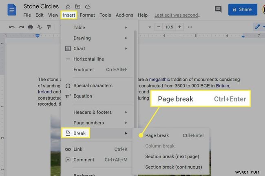
Task: Open the Google Docs home icon
Action: [12, 10]
